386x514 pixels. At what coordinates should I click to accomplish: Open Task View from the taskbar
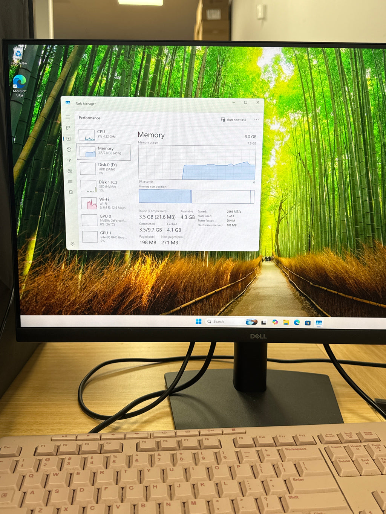(x=263, y=322)
